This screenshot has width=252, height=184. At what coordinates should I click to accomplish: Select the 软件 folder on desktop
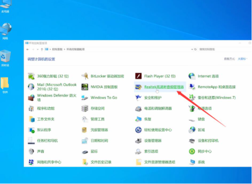(5, 85)
